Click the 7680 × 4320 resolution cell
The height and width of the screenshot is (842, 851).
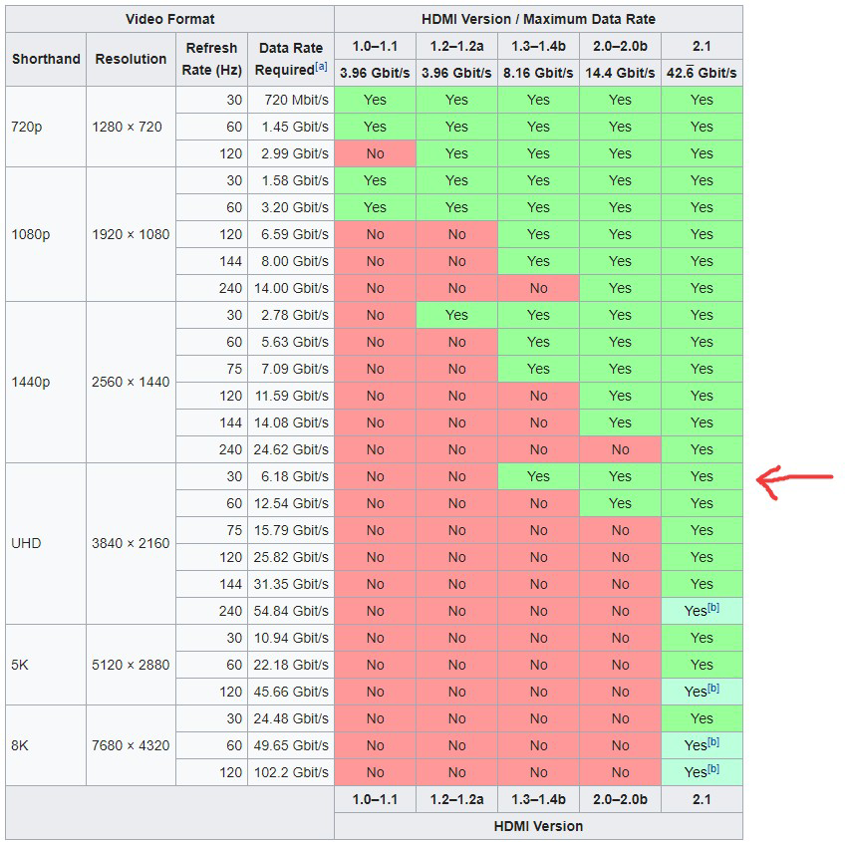(x=131, y=745)
